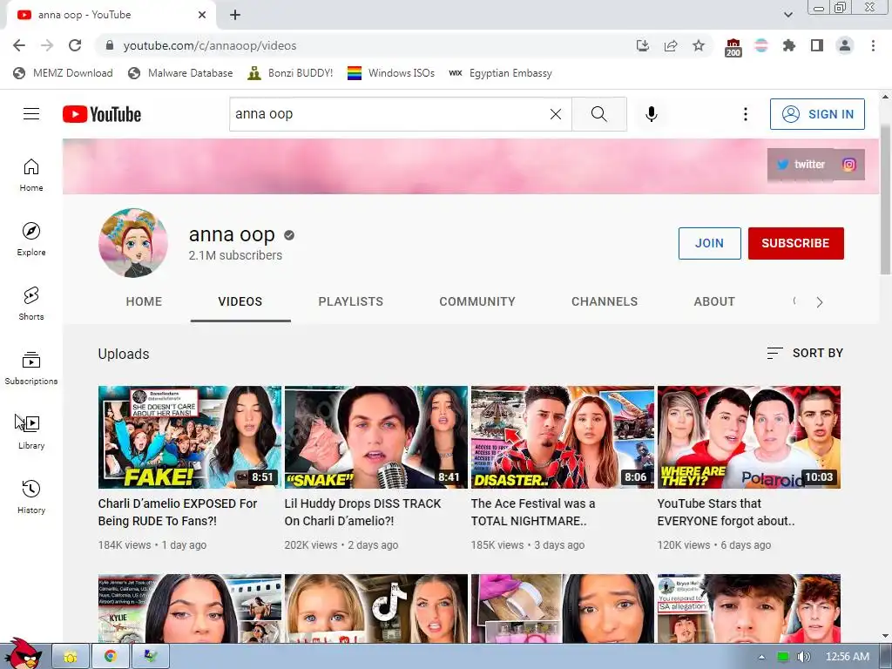Viewport: 892px width, 669px height.
Task: Open browser extensions puzzle icon
Action: [x=788, y=45]
